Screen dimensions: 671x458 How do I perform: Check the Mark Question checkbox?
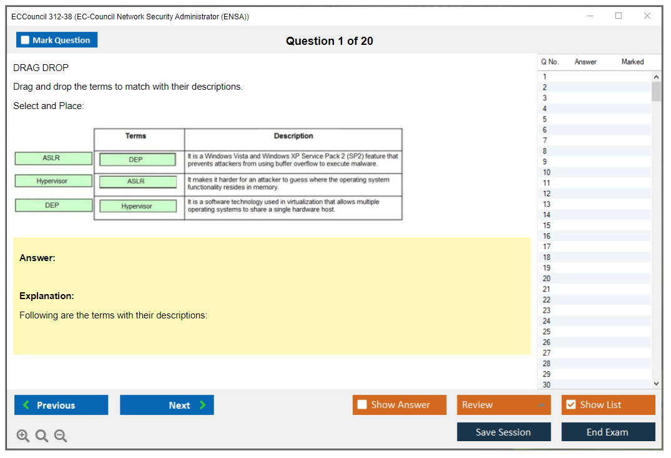coord(26,40)
